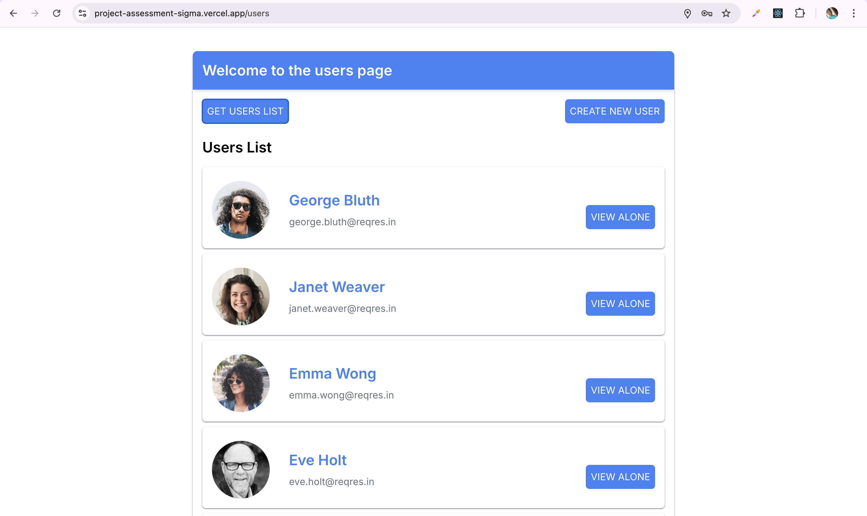Click the location pin icon
This screenshot has height=516, width=867.
pos(687,14)
